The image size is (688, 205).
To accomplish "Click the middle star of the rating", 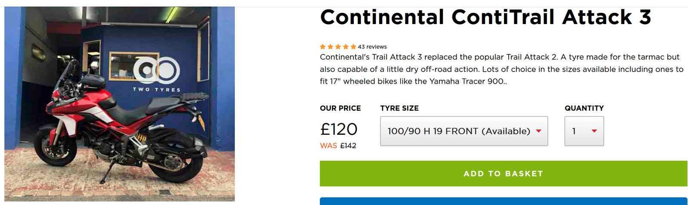I will click(x=338, y=47).
